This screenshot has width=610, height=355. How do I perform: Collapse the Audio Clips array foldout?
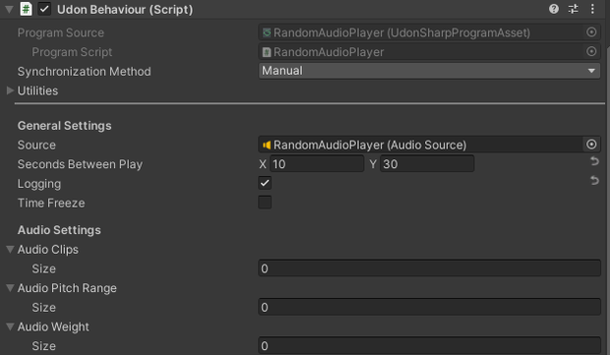tap(10, 249)
